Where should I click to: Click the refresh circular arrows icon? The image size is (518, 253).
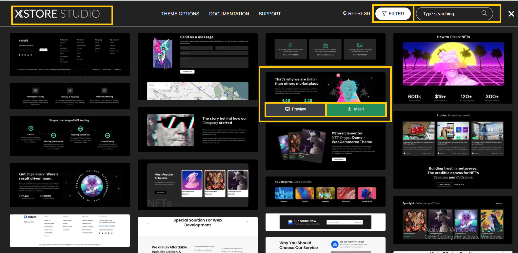point(345,13)
